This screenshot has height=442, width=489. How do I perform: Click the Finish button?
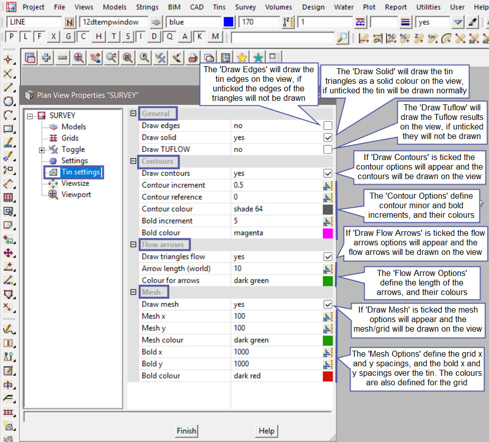tap(186, 431)
